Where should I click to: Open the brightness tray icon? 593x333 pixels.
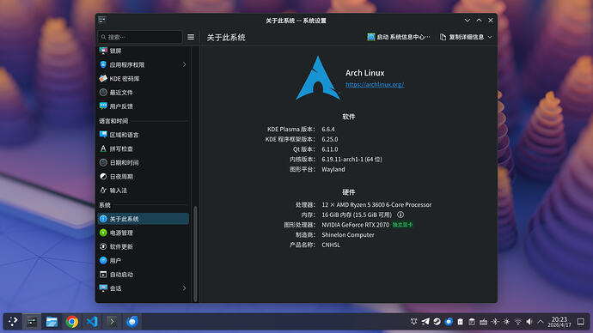point(506,322)
